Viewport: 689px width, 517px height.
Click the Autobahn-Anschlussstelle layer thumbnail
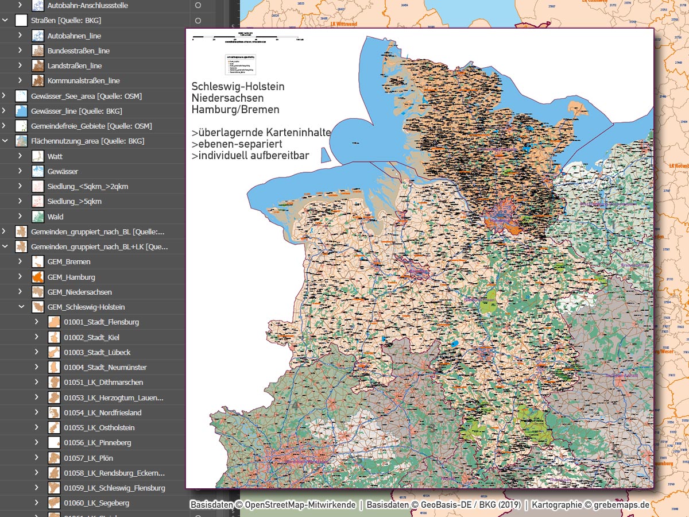pyautogui.click(x=37, y=5)
